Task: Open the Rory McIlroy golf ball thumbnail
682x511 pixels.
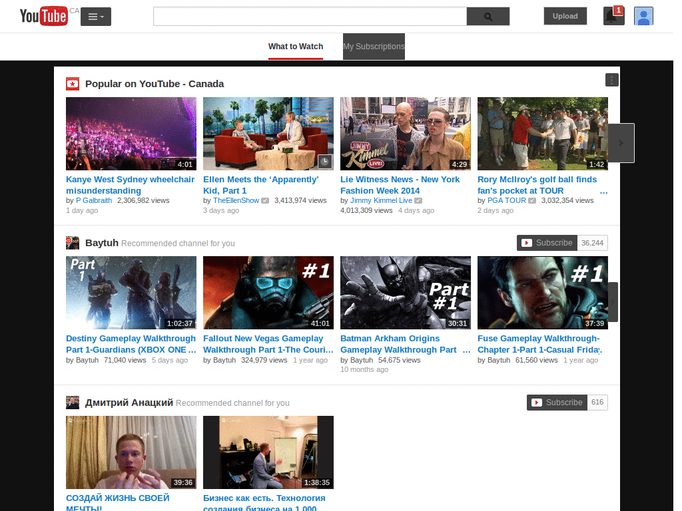Action: 543,133
